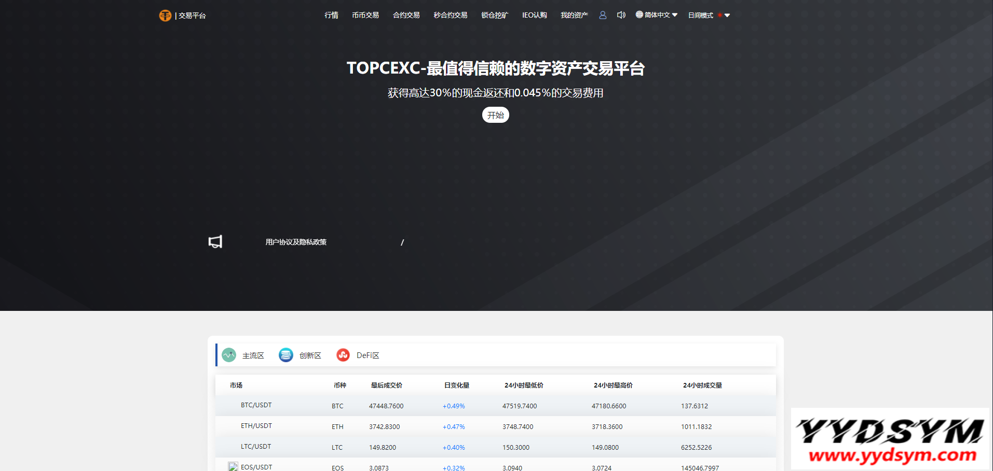Open the 用户协议及隐私政策 notice link
The image size is (993, 471).
pyautogui.click(x=296, y=242)
